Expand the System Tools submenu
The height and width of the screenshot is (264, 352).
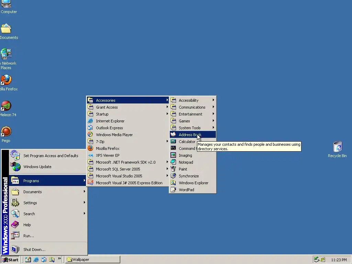[x=193, y=128]
